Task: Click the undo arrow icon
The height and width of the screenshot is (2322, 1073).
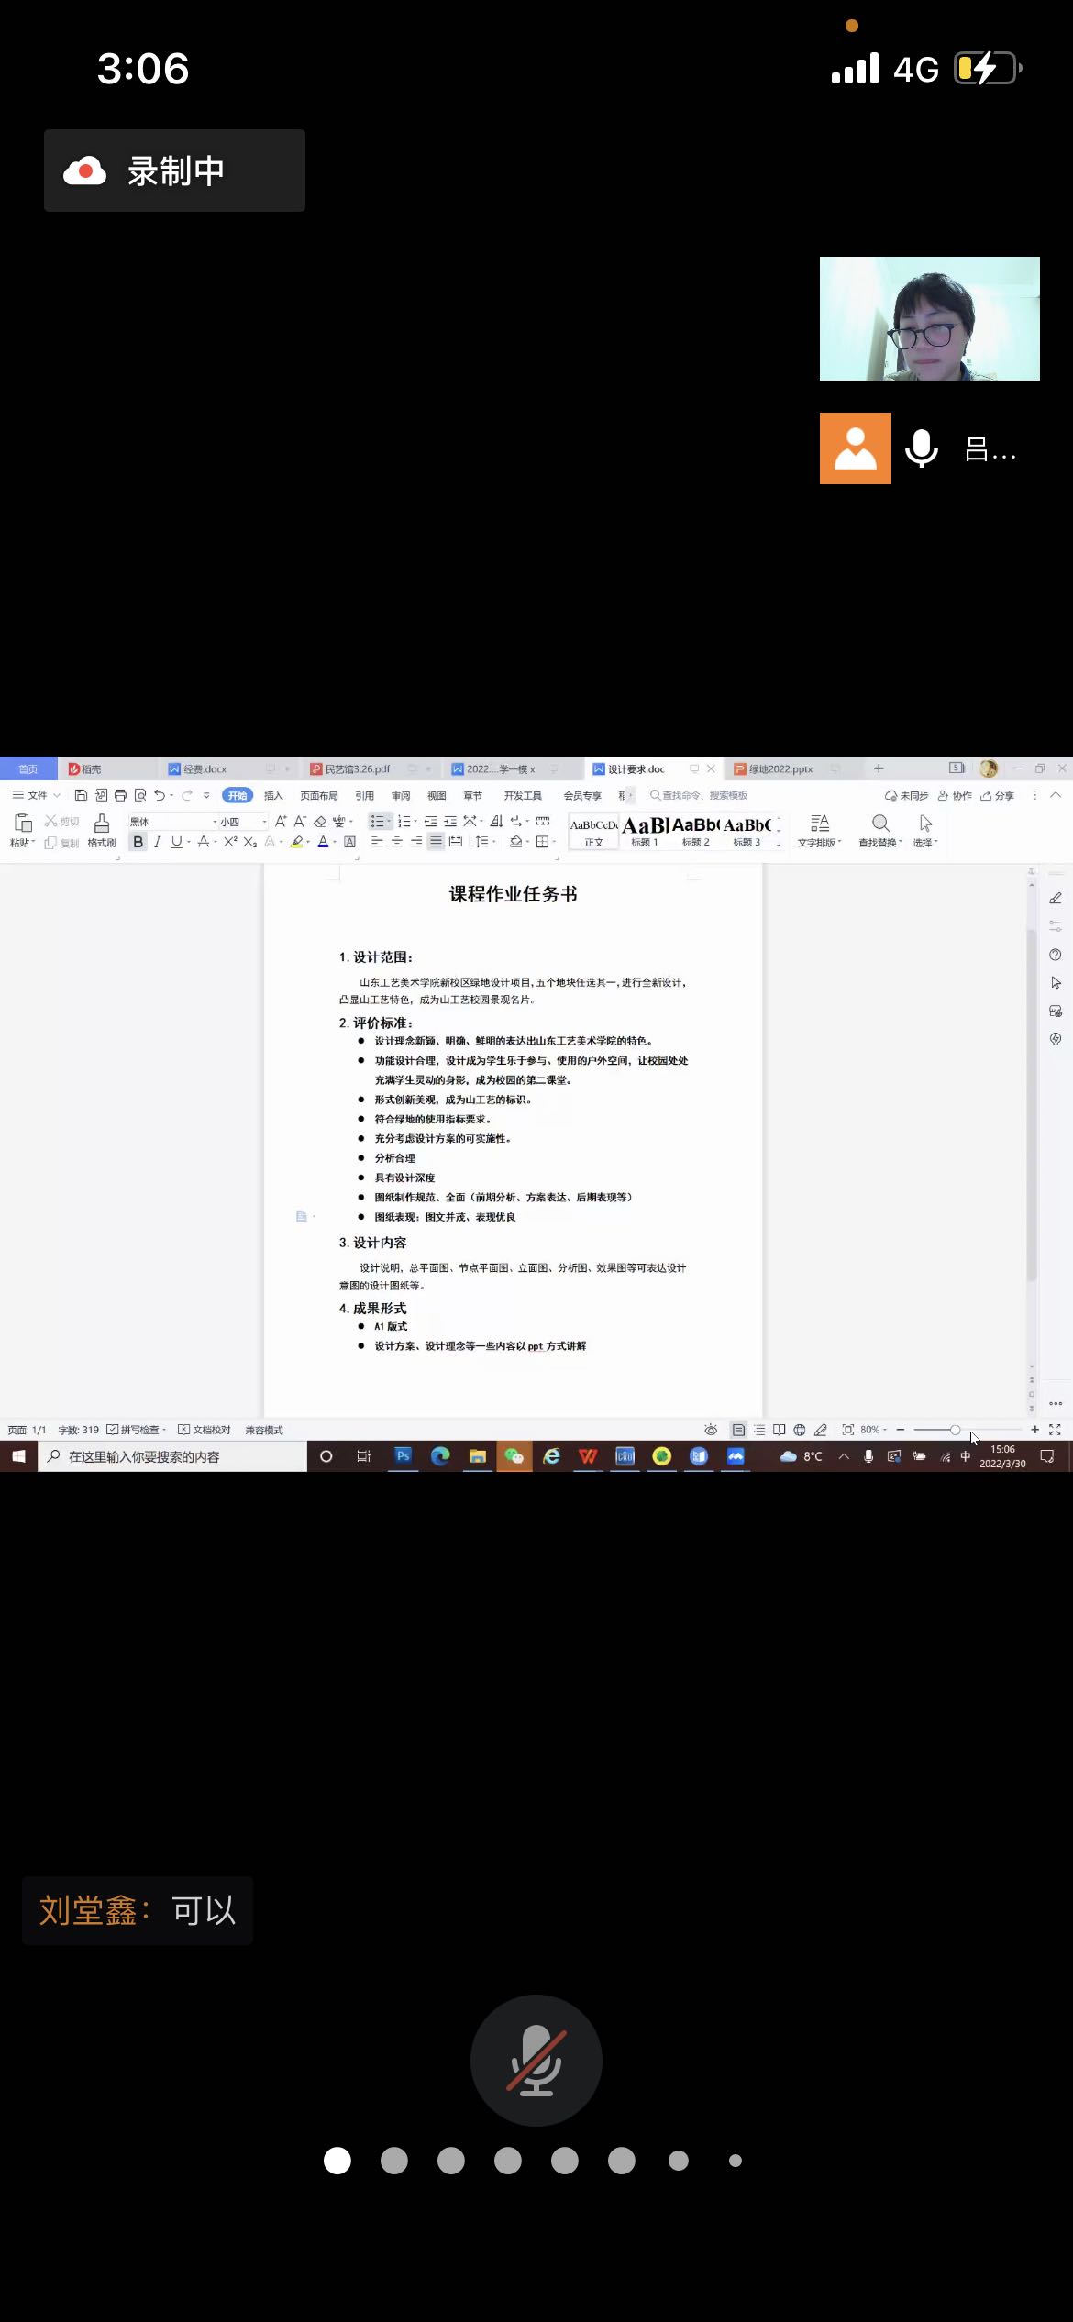Action: tap(160, 795)
